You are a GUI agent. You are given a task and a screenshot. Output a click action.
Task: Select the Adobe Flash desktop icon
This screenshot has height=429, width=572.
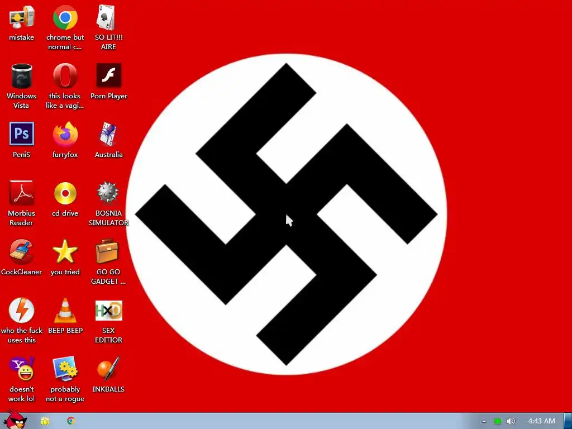click(x=109, y=75)
